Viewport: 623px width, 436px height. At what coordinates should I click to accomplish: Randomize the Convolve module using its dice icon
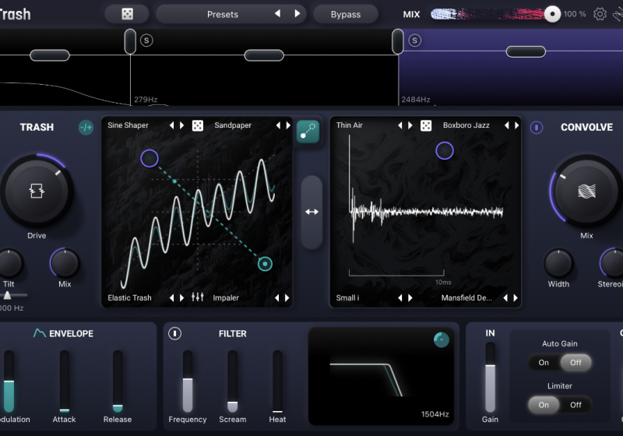[x=426, y=125]
